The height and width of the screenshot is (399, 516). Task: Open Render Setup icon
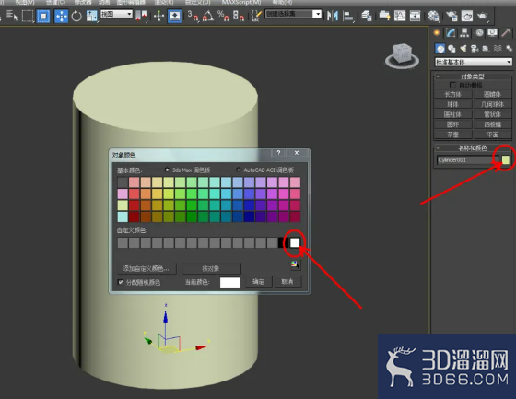click(451, 16)
